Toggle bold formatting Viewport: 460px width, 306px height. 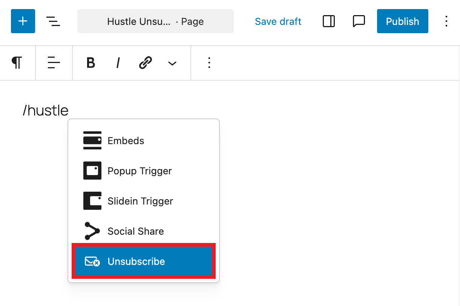pyautogui.click(x=90, y=63)
